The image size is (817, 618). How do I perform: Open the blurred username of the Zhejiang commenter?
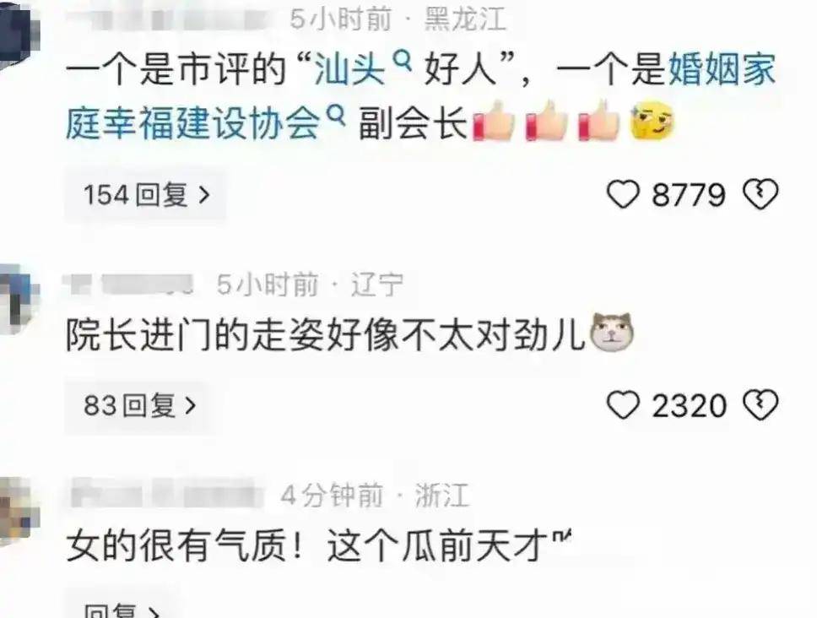point(167,495)
